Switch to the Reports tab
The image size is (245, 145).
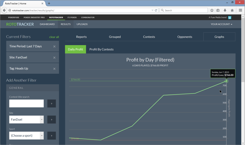[81, 37]
